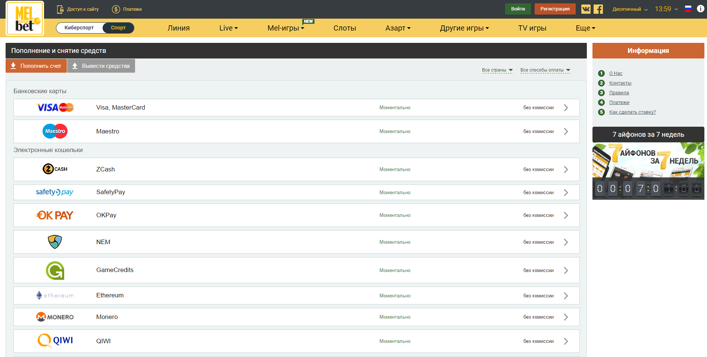Viewport: 707px width, 357px height.
Task: Open the Контакты link
Action: coord(620,83)
